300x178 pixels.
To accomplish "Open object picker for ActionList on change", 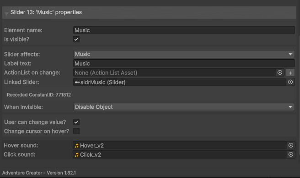I will pyautogui.click(x=280, y=72).
